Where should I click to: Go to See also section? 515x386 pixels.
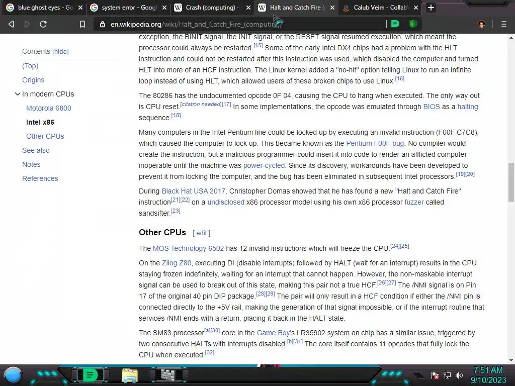pos(36,151)
